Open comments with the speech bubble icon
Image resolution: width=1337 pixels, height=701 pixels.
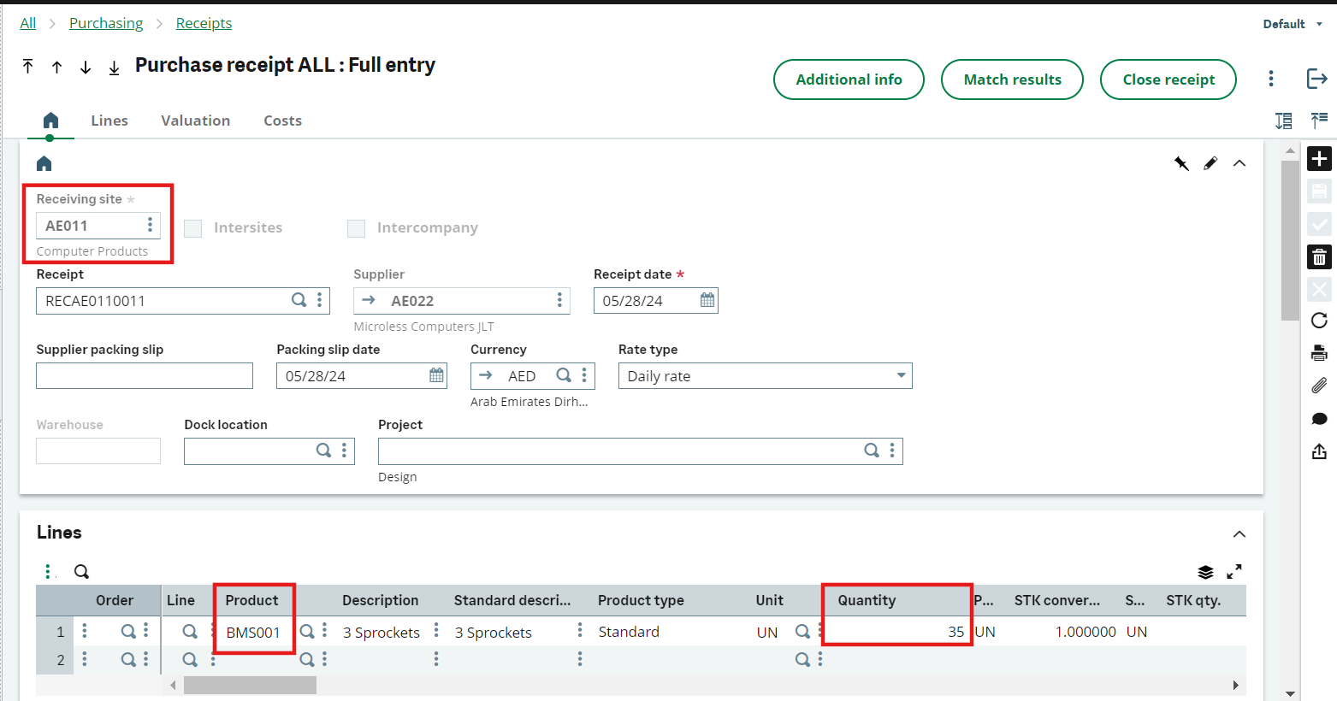click(1319, 419)
